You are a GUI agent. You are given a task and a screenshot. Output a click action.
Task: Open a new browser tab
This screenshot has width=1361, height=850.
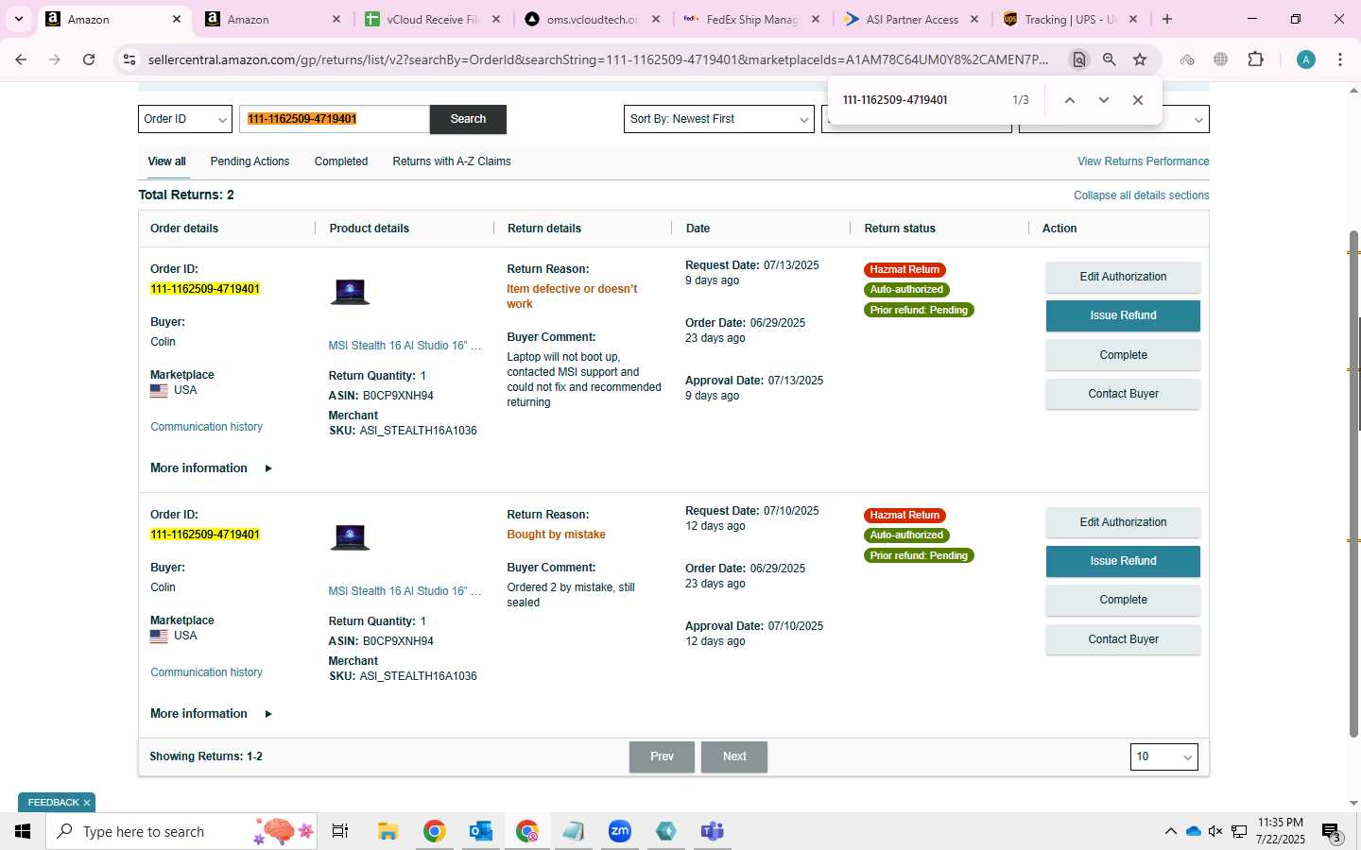pos(1167,19)
